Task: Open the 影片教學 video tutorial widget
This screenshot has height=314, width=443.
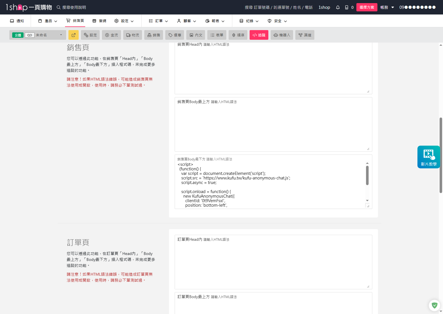Action: [429, 157]
